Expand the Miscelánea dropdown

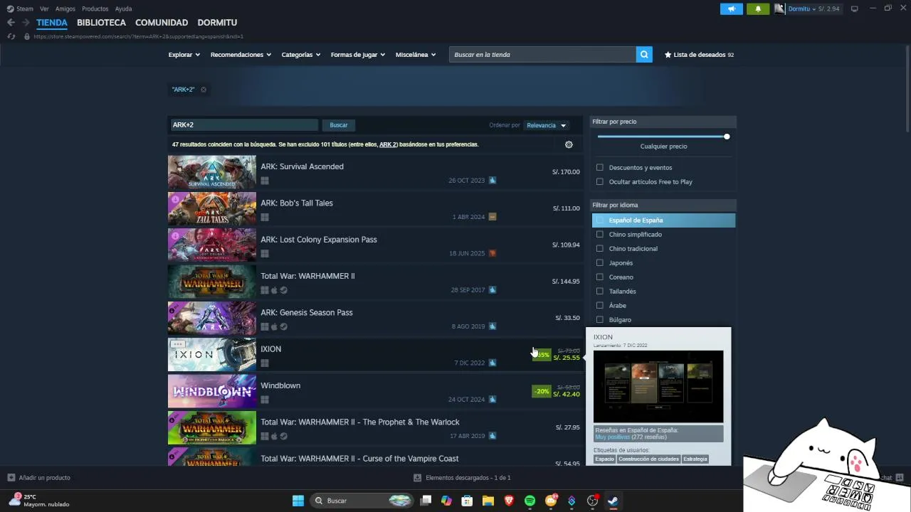pos(416,55)
